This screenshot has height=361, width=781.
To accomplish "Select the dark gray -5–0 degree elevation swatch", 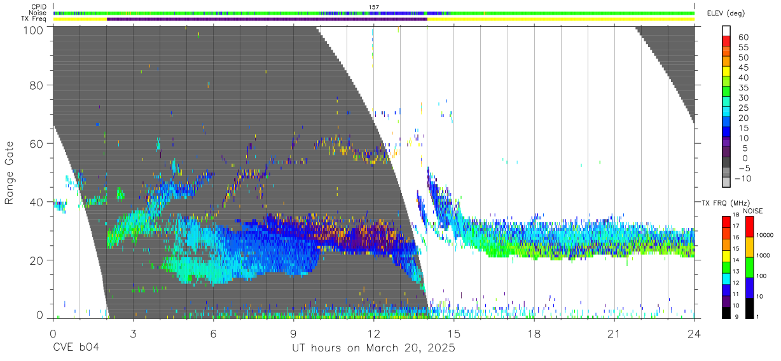I will coord(726,163).
